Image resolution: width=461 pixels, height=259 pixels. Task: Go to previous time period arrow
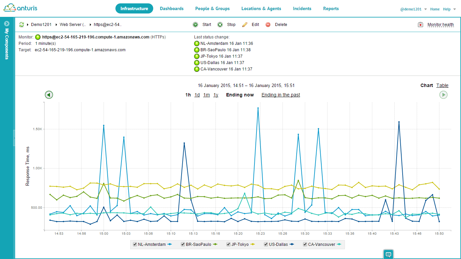49,95
